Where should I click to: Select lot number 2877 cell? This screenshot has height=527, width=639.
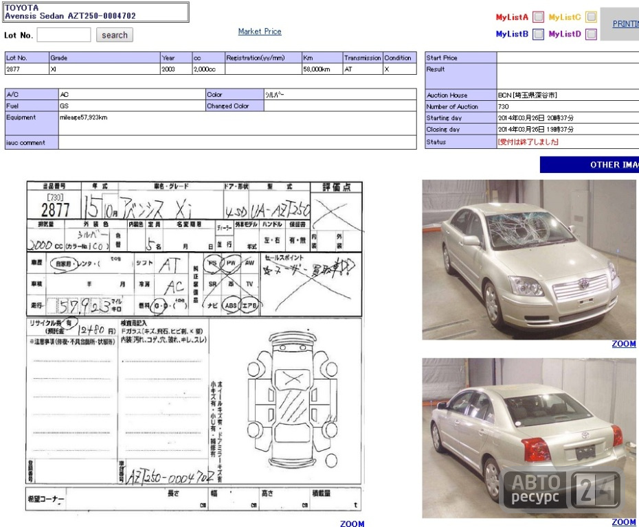pos(27,69)
